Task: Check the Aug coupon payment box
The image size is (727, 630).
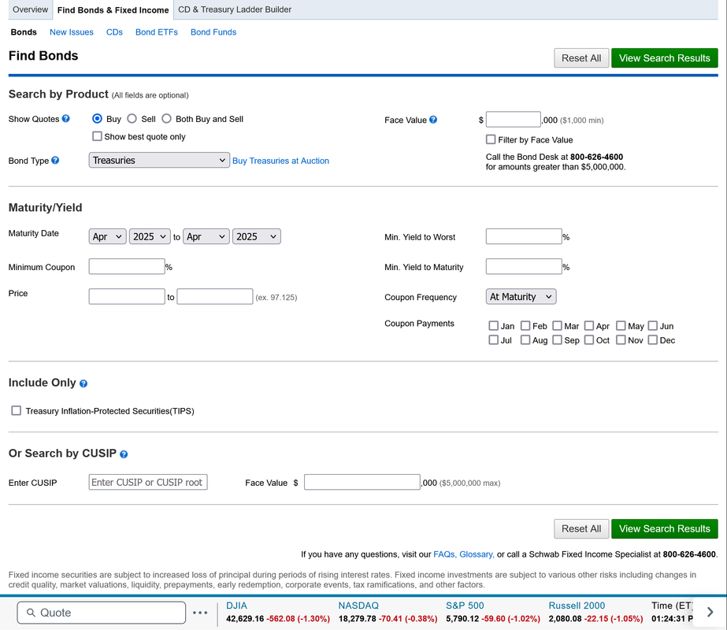Action: pyautogui.click(x=525, y=339)
